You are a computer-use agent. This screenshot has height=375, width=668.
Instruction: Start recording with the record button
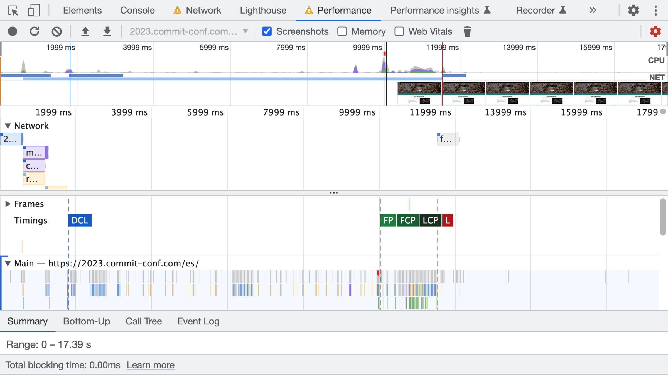(13, 31)
